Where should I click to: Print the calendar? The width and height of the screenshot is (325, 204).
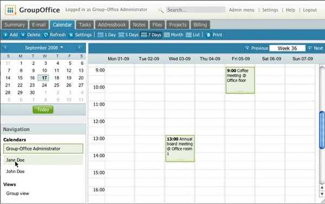point(214,35)
